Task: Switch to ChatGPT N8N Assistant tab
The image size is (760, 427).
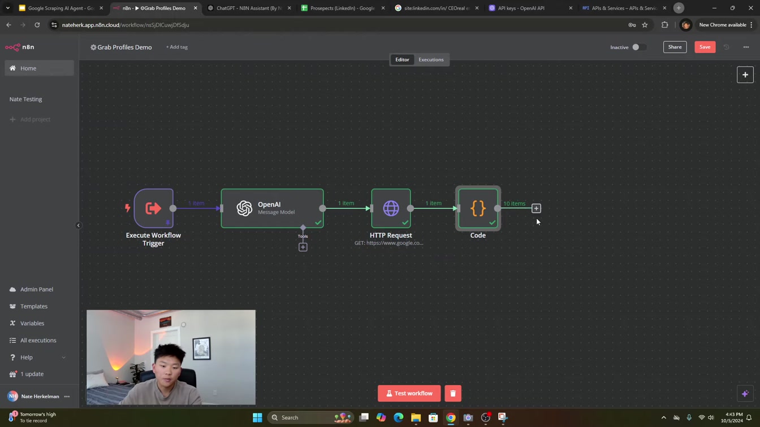Action: point(249,8)
